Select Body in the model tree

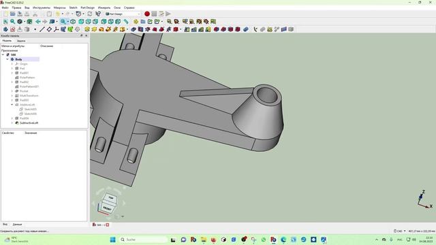[x=18, y=59]
